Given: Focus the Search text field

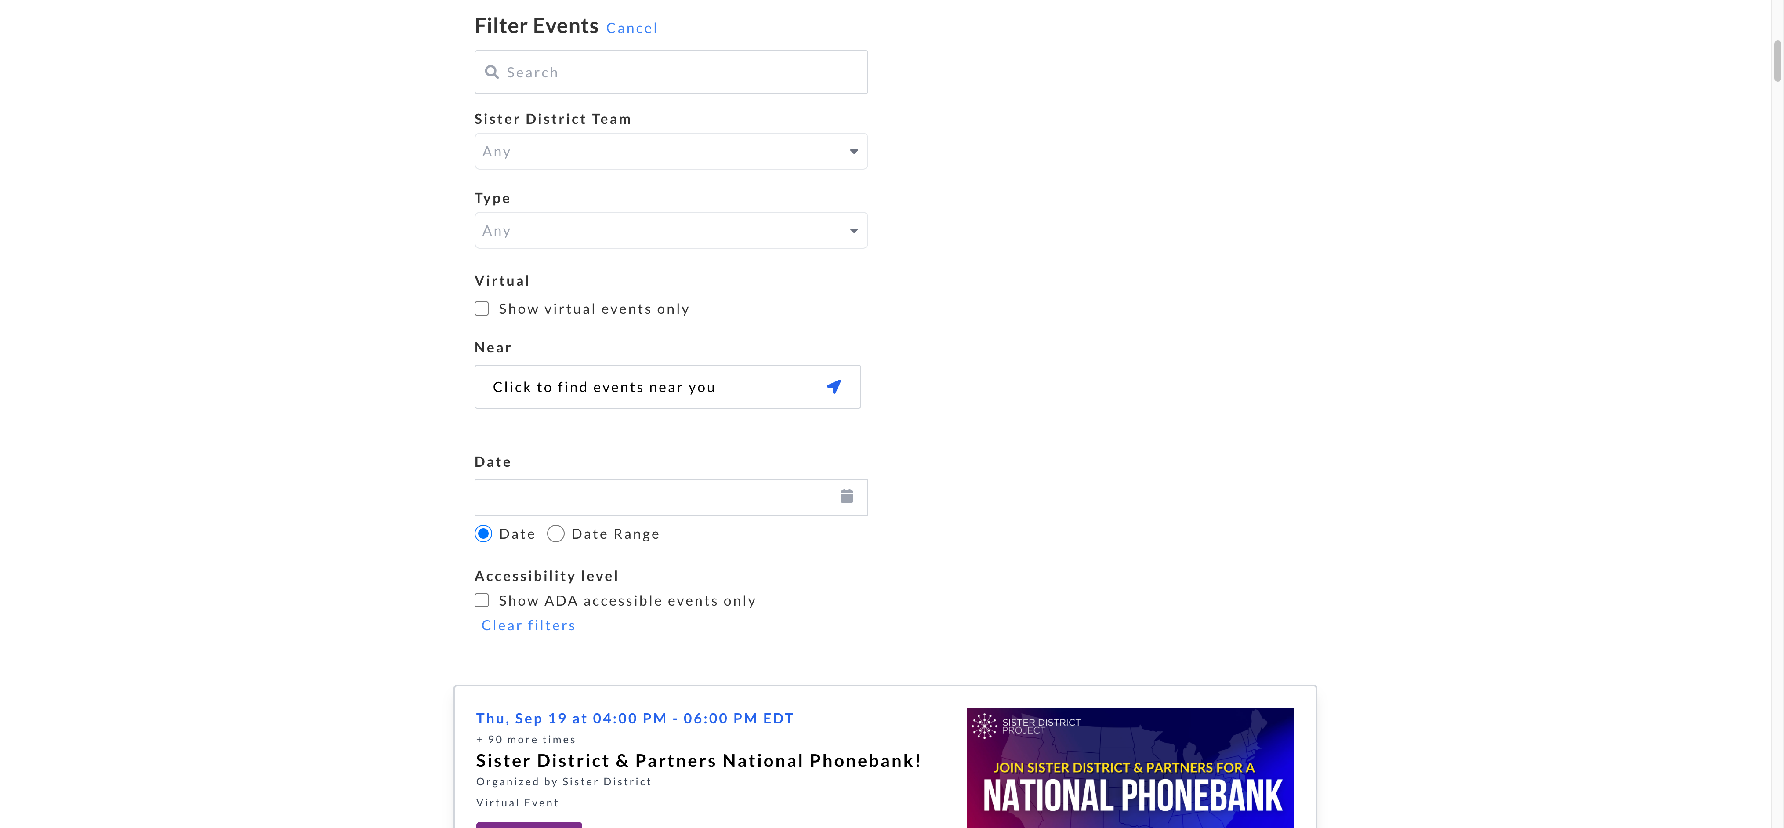Looking at the screenshot, I should tap(682, 72).
